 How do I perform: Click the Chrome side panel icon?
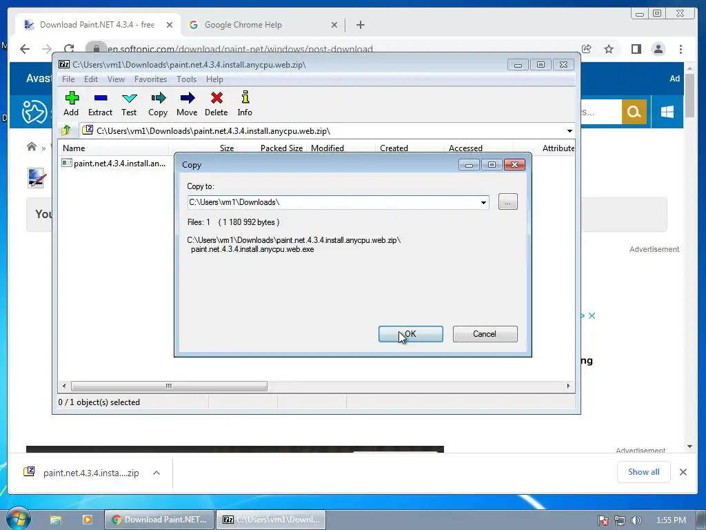click(x=636, y=49)
